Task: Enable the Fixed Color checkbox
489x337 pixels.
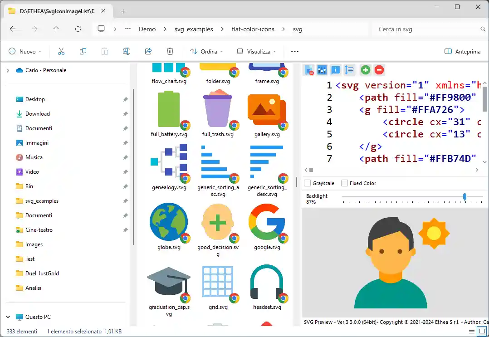Action: [x=345, y=183]
